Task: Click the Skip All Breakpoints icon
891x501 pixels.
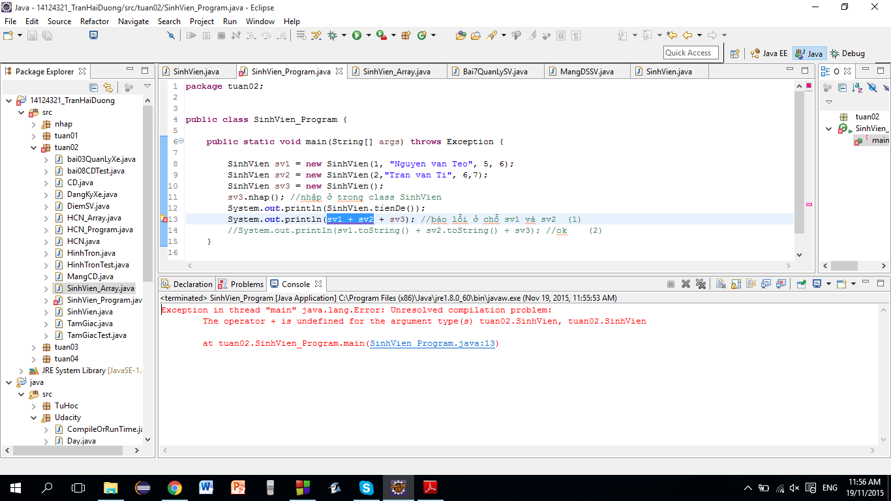Action: pyautogui.click(x=171, y=35)
